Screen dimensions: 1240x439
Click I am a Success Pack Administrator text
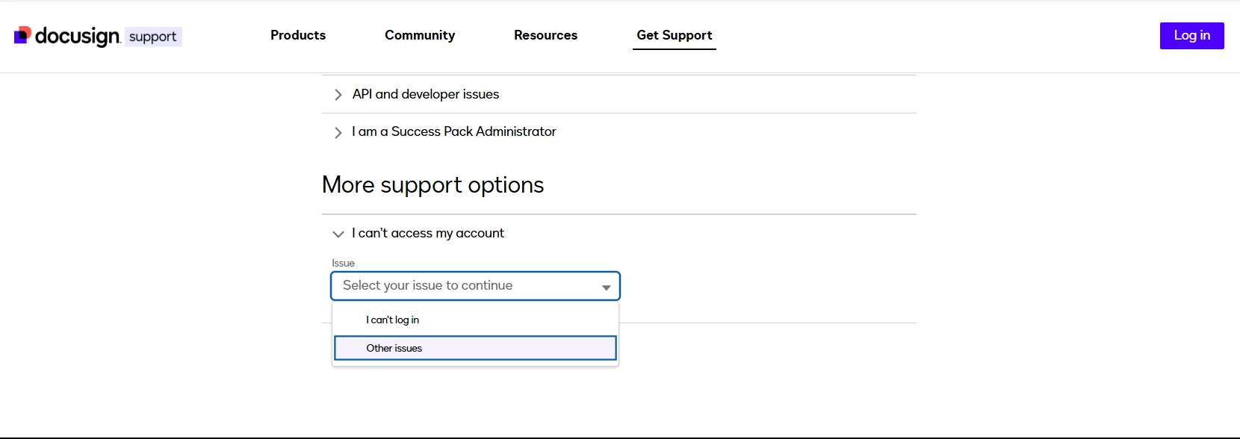tap(454, 131)
